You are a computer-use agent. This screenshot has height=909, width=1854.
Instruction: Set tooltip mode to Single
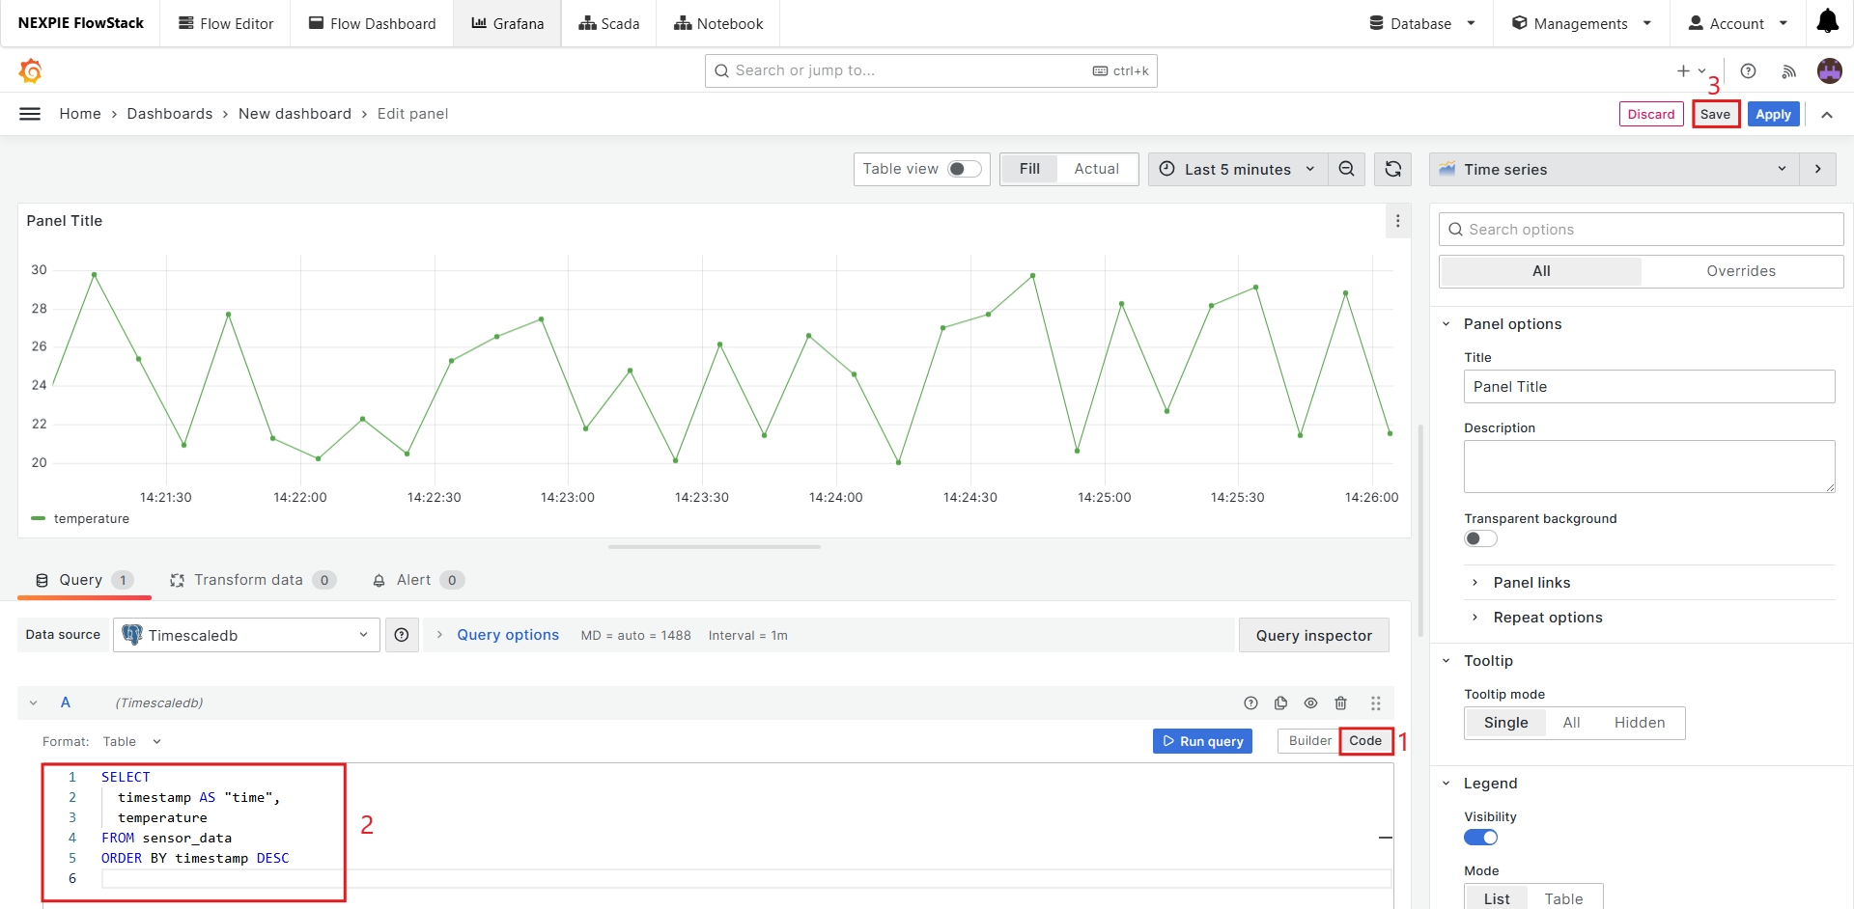point(1505,723)
